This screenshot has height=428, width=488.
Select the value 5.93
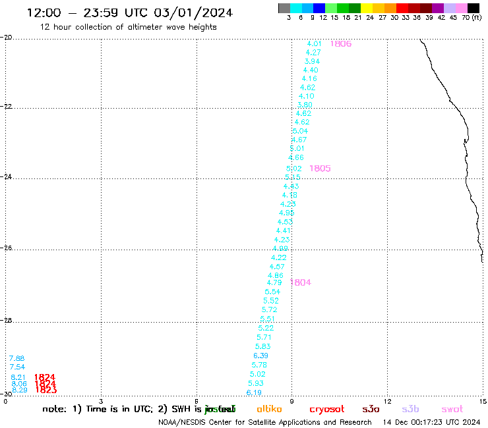[256, 383]
